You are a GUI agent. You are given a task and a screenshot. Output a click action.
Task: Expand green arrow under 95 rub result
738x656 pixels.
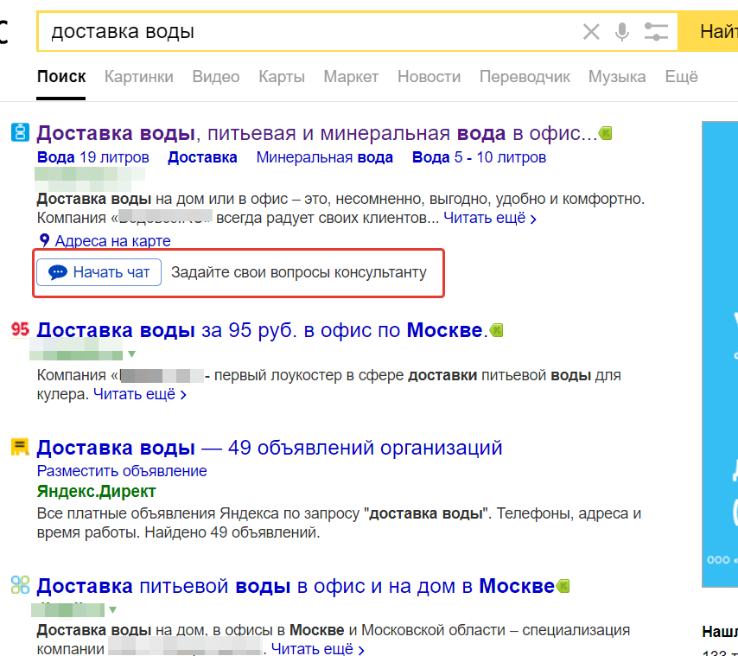click(x=132, y=354)
